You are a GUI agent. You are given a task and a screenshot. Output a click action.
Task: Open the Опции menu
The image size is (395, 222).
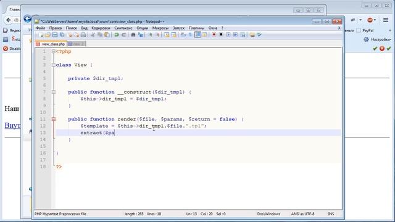pyautogui.click(x=143, y=28)
